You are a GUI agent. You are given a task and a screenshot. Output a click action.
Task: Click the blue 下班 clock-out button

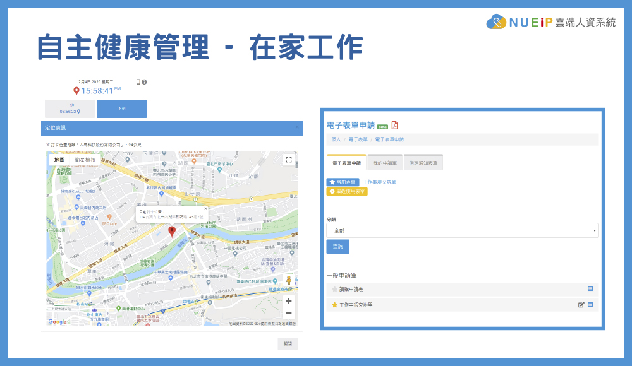tap(122, 109)
